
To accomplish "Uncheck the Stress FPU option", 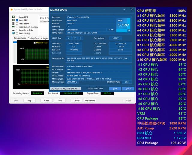I will (x=17, y=20).
